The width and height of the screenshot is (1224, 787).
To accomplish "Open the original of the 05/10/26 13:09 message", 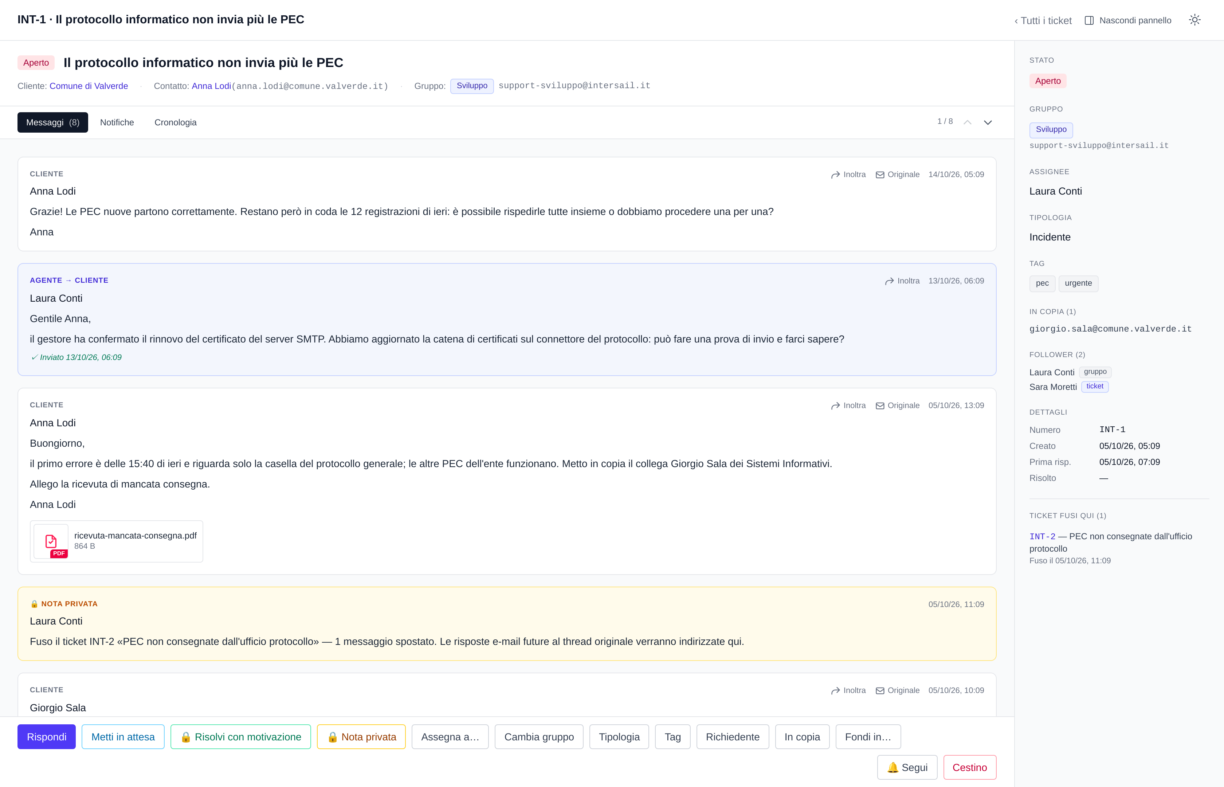I will pyautogui.click(x=898, y=405).
